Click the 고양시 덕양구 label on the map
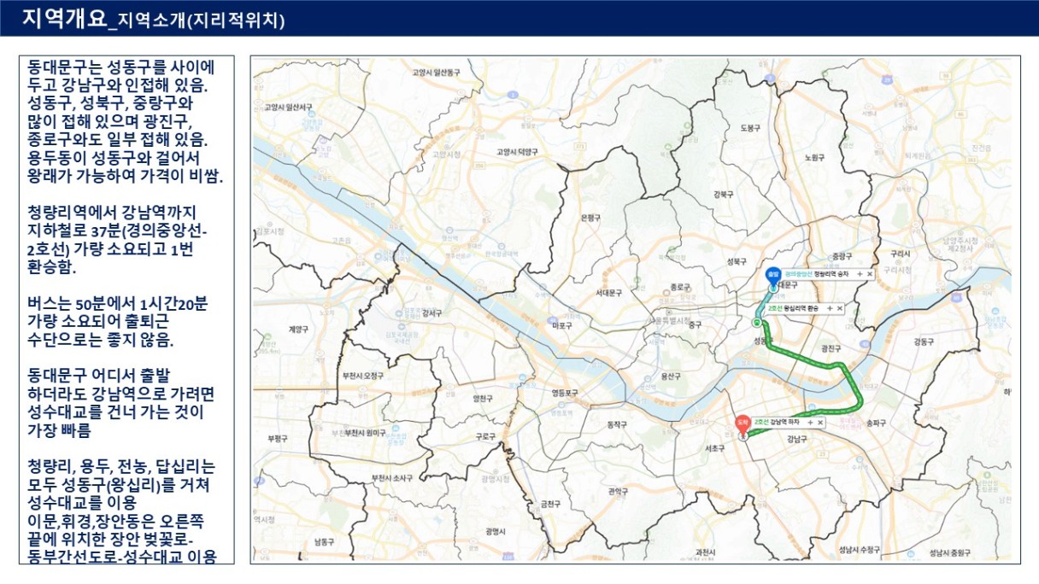Viewport: 1039px width, 584px height. [518, 151]
